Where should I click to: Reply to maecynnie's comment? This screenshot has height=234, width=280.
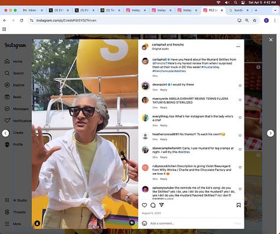[x=164, y=108]
